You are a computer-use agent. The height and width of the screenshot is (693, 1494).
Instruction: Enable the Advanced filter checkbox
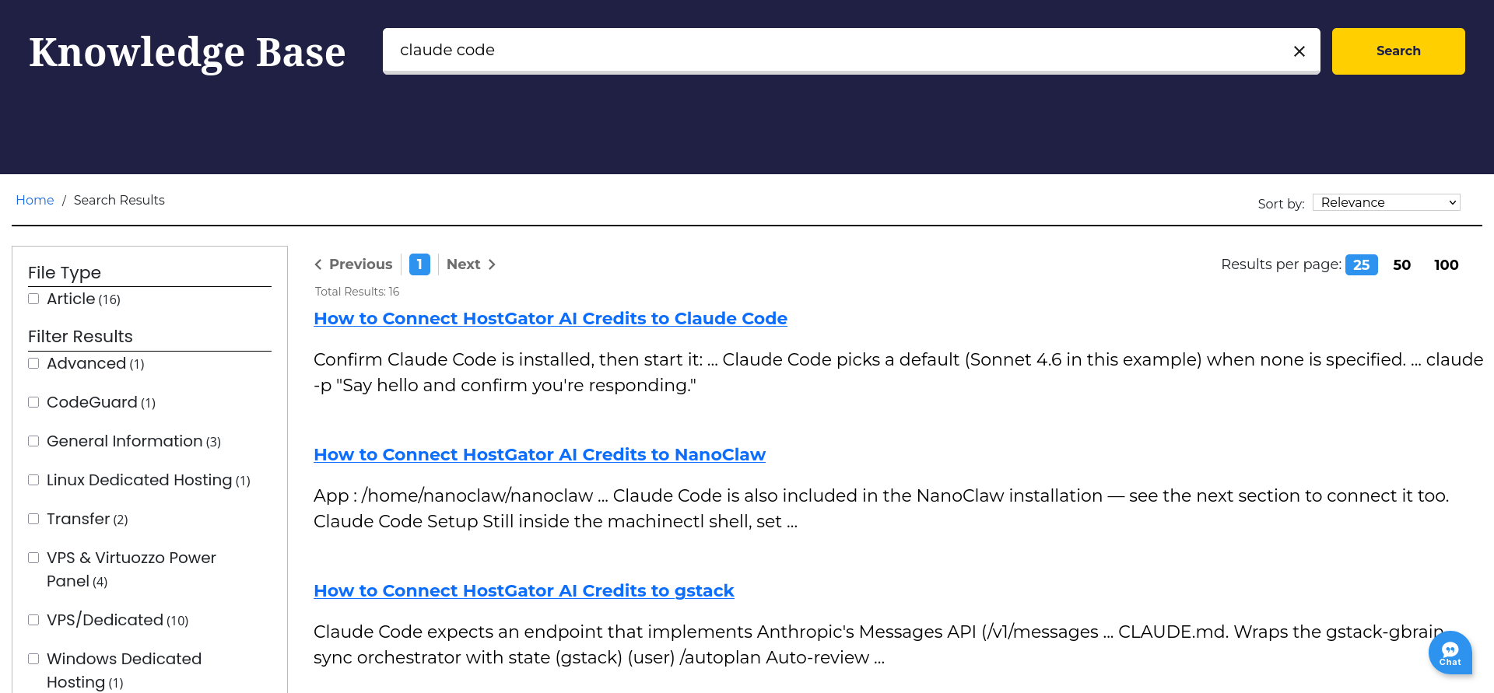(x=33, y=363)
